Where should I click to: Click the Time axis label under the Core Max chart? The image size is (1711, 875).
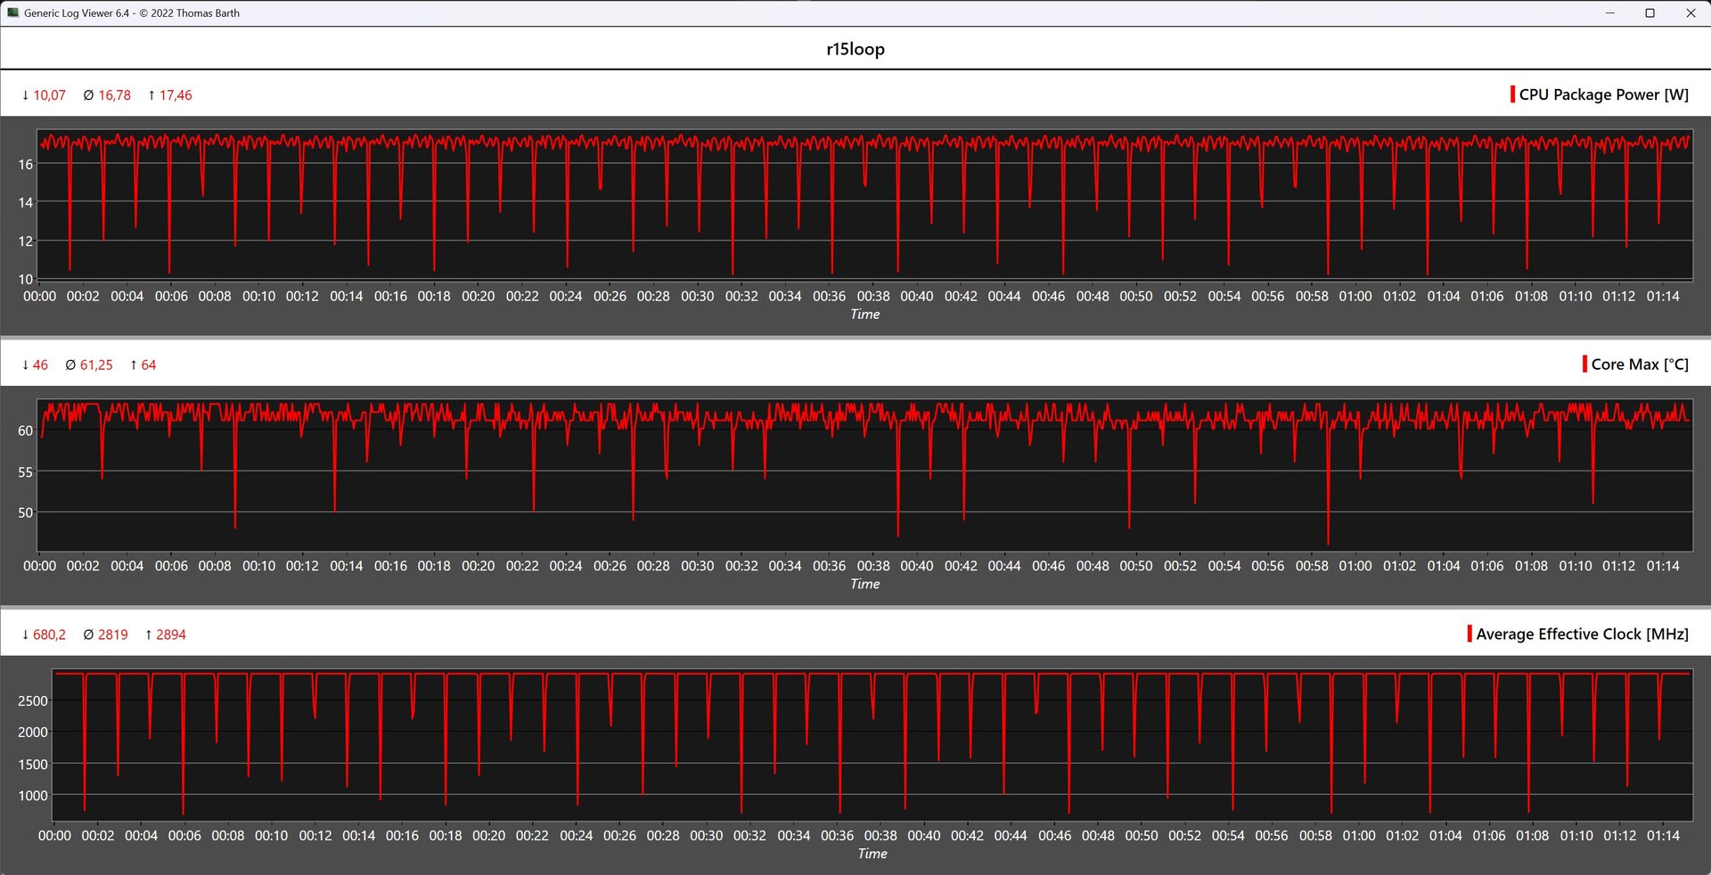coord(864,585)
